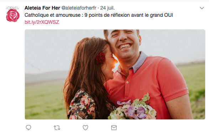Open tweet details via 'Catholique et amoureuse' text

[52, 15]
